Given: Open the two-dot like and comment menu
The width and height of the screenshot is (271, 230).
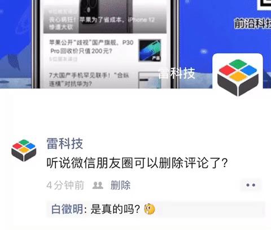Looking at the screenshot, I should coord(251,185).
